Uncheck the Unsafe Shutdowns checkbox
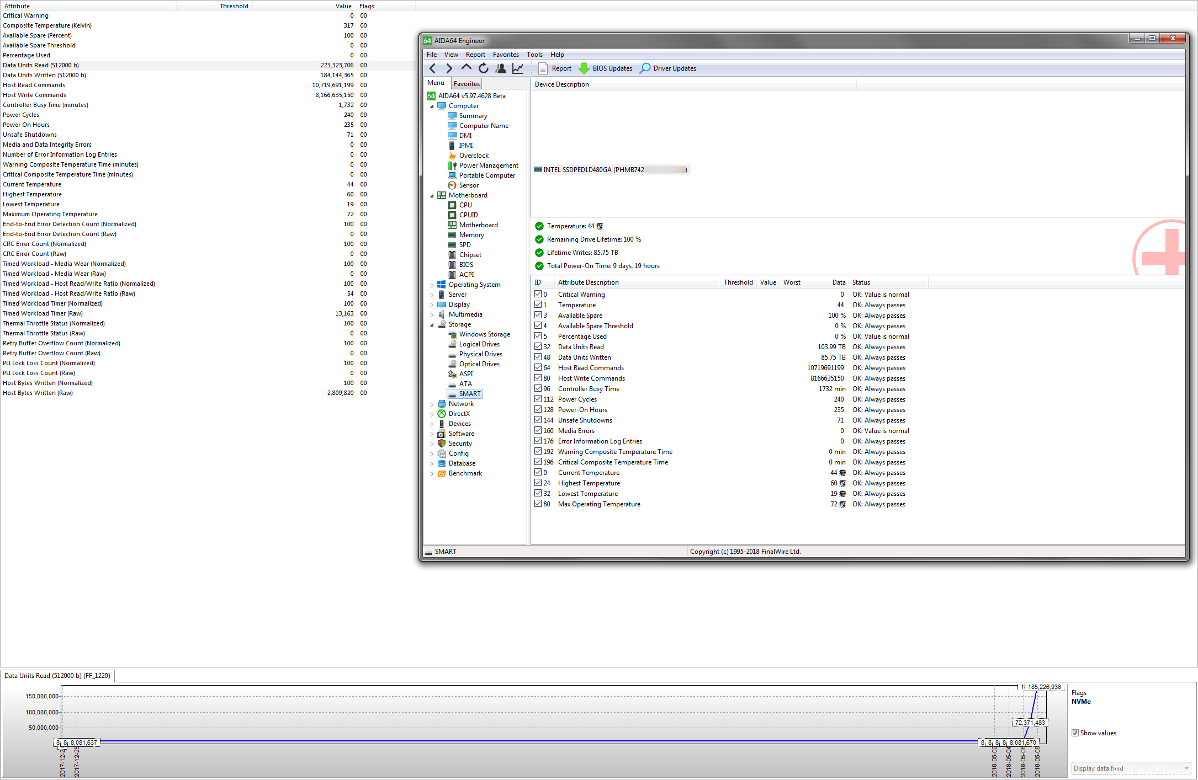This screenshot has width=1198, height=780. [538, 420]
